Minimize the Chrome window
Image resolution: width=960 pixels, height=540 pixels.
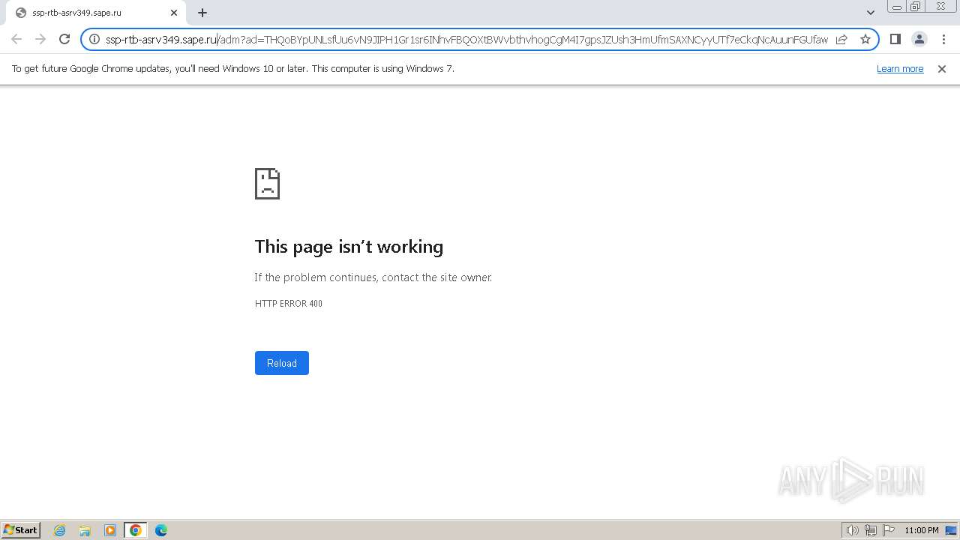(897, 7)
